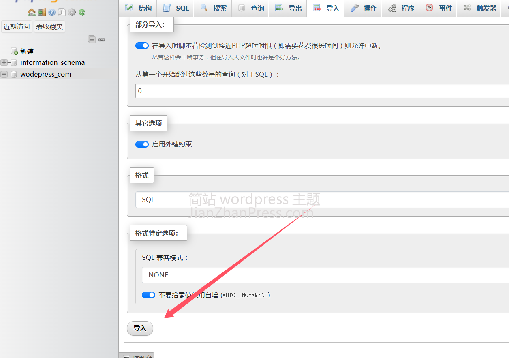Switch to the 导出 export tab
This screenshot has height=358, width=509.
[x=288, y=8]
